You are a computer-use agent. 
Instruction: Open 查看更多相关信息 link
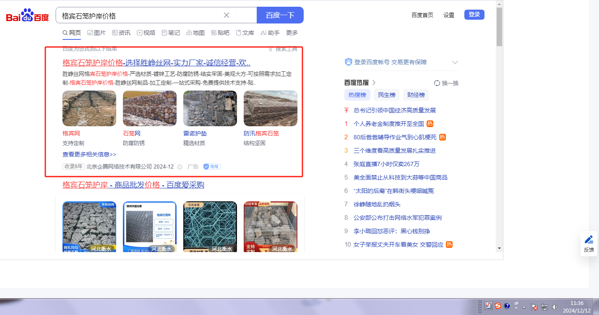coord(89,154)
